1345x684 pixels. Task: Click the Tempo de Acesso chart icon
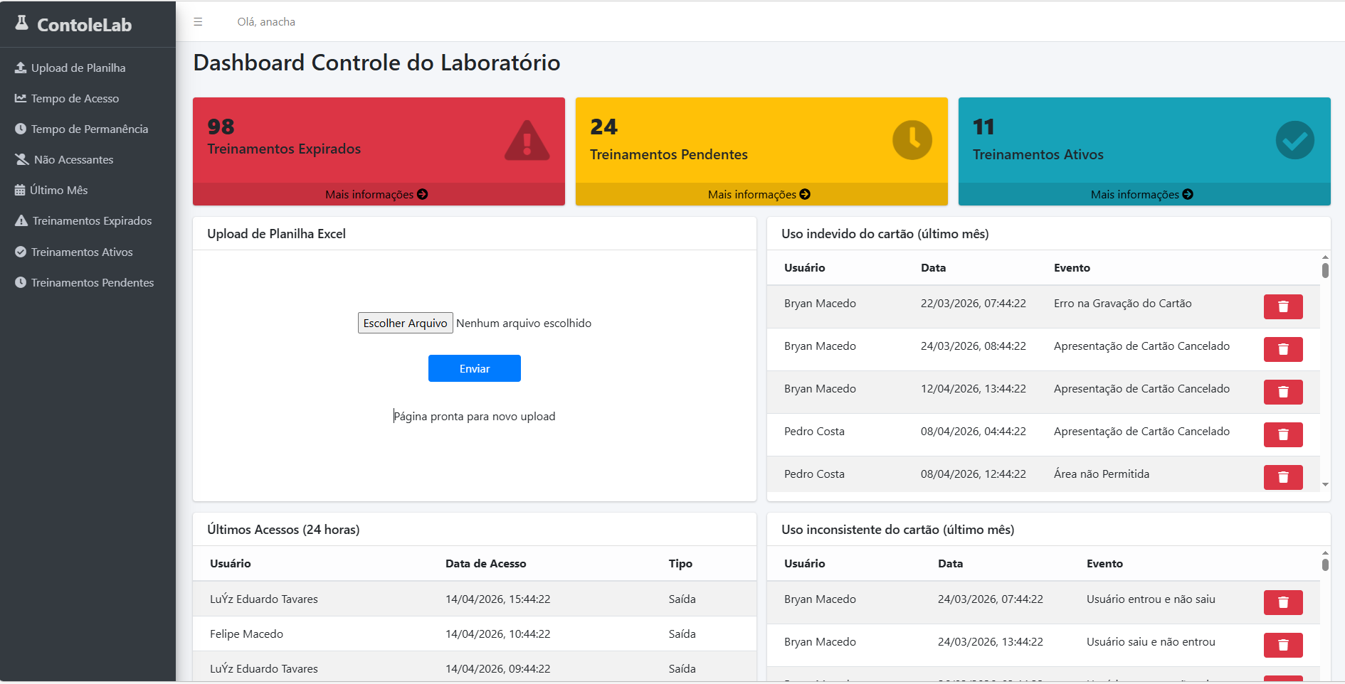tap(21, 98)
